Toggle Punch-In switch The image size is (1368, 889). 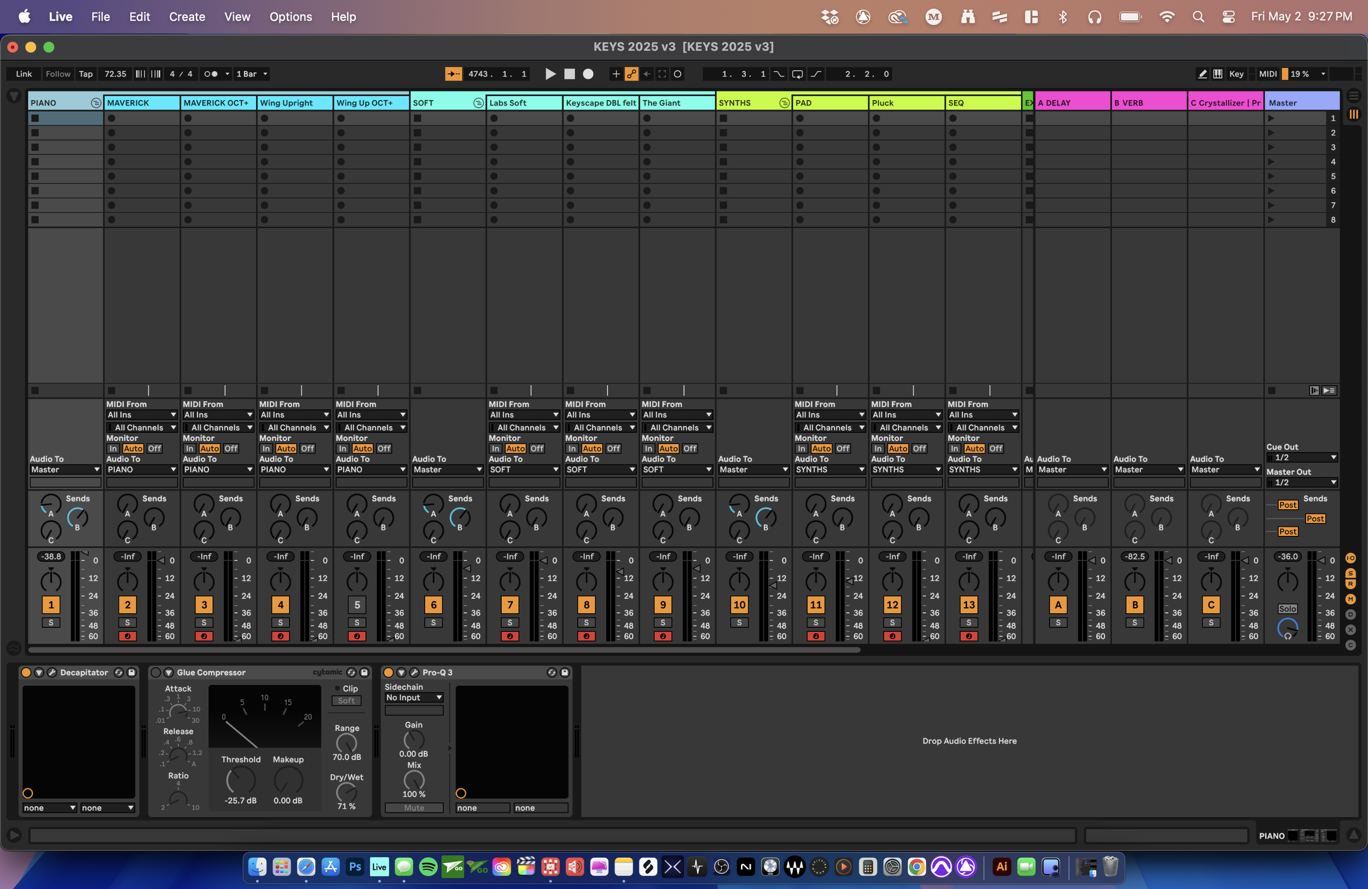(x=778, y=73)
